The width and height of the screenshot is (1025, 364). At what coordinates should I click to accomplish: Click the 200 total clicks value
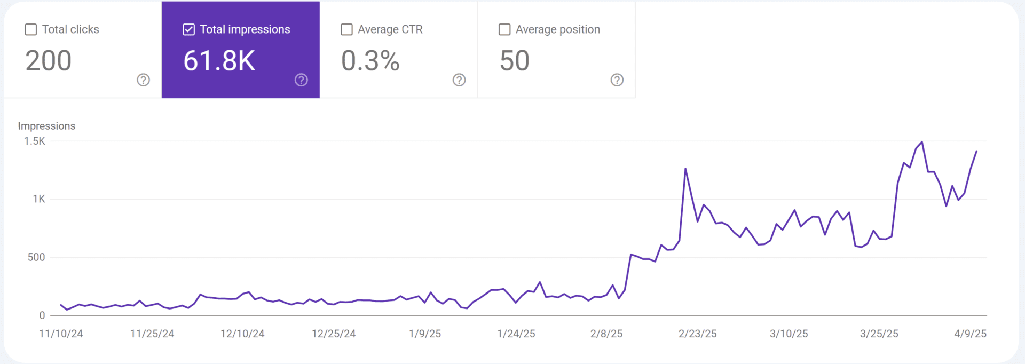[48, 61]
